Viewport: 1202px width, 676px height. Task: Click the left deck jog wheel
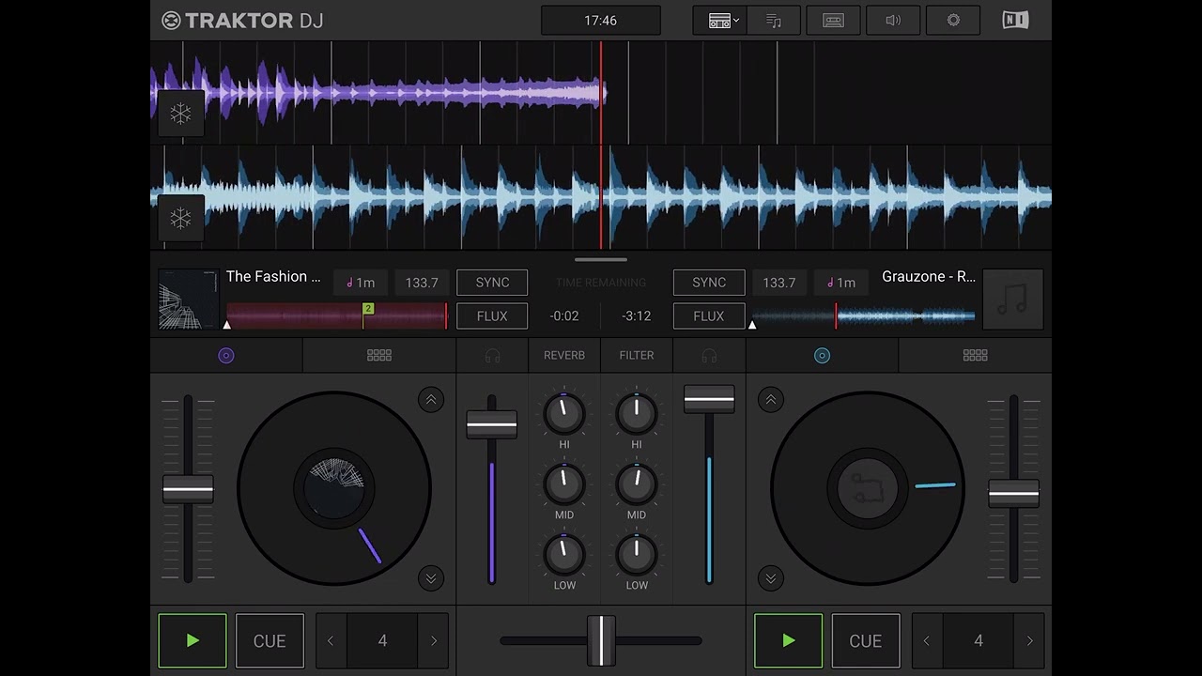[334, 488]
